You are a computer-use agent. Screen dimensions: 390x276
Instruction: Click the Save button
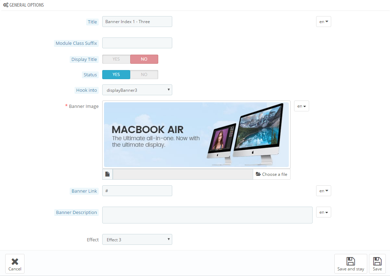coord(377,264)
